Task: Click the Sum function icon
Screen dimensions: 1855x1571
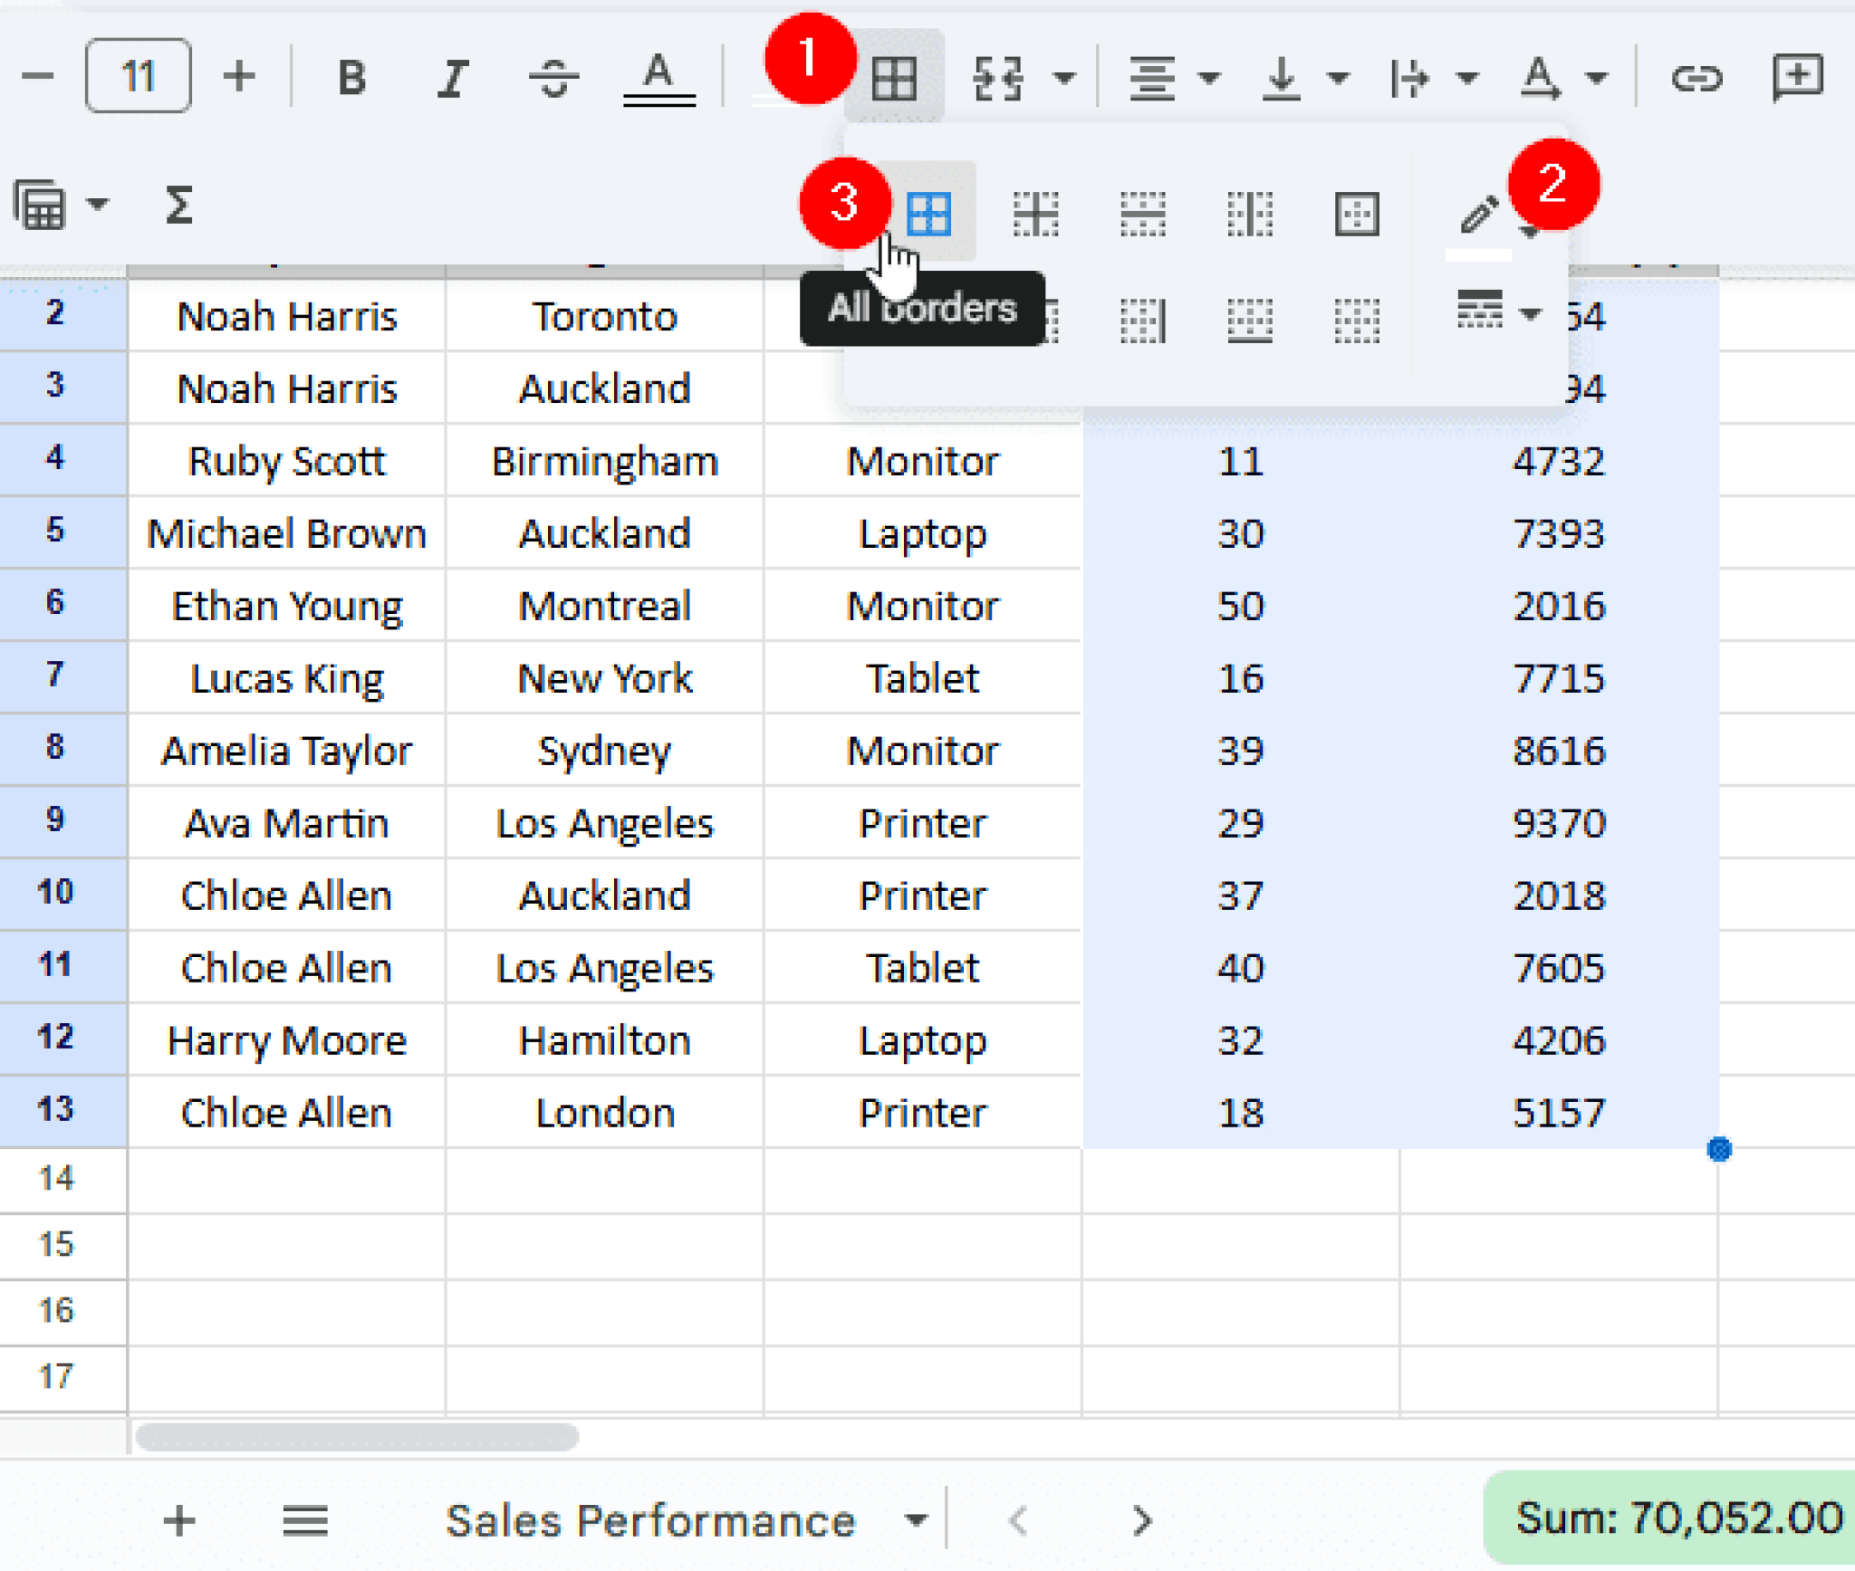Action: [x=179, y=206]
